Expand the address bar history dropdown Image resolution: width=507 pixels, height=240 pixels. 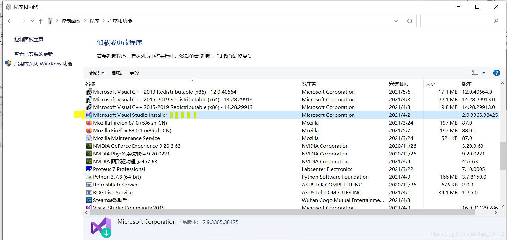pyautogui.click(x=396, y=21)
